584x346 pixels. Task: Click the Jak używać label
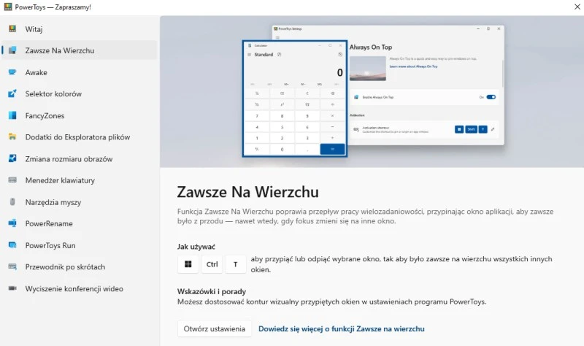pyautogui.click(x=196, y=247)
